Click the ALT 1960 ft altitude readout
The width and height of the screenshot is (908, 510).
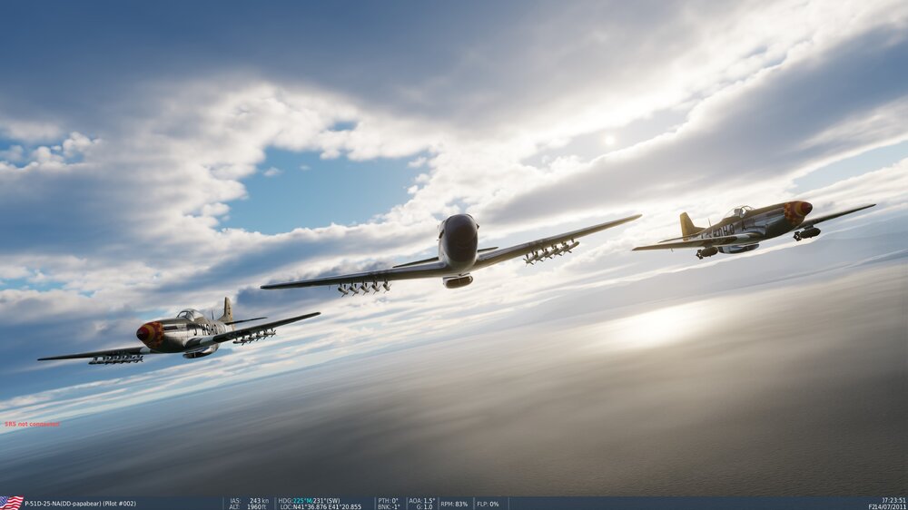(248, 506)
